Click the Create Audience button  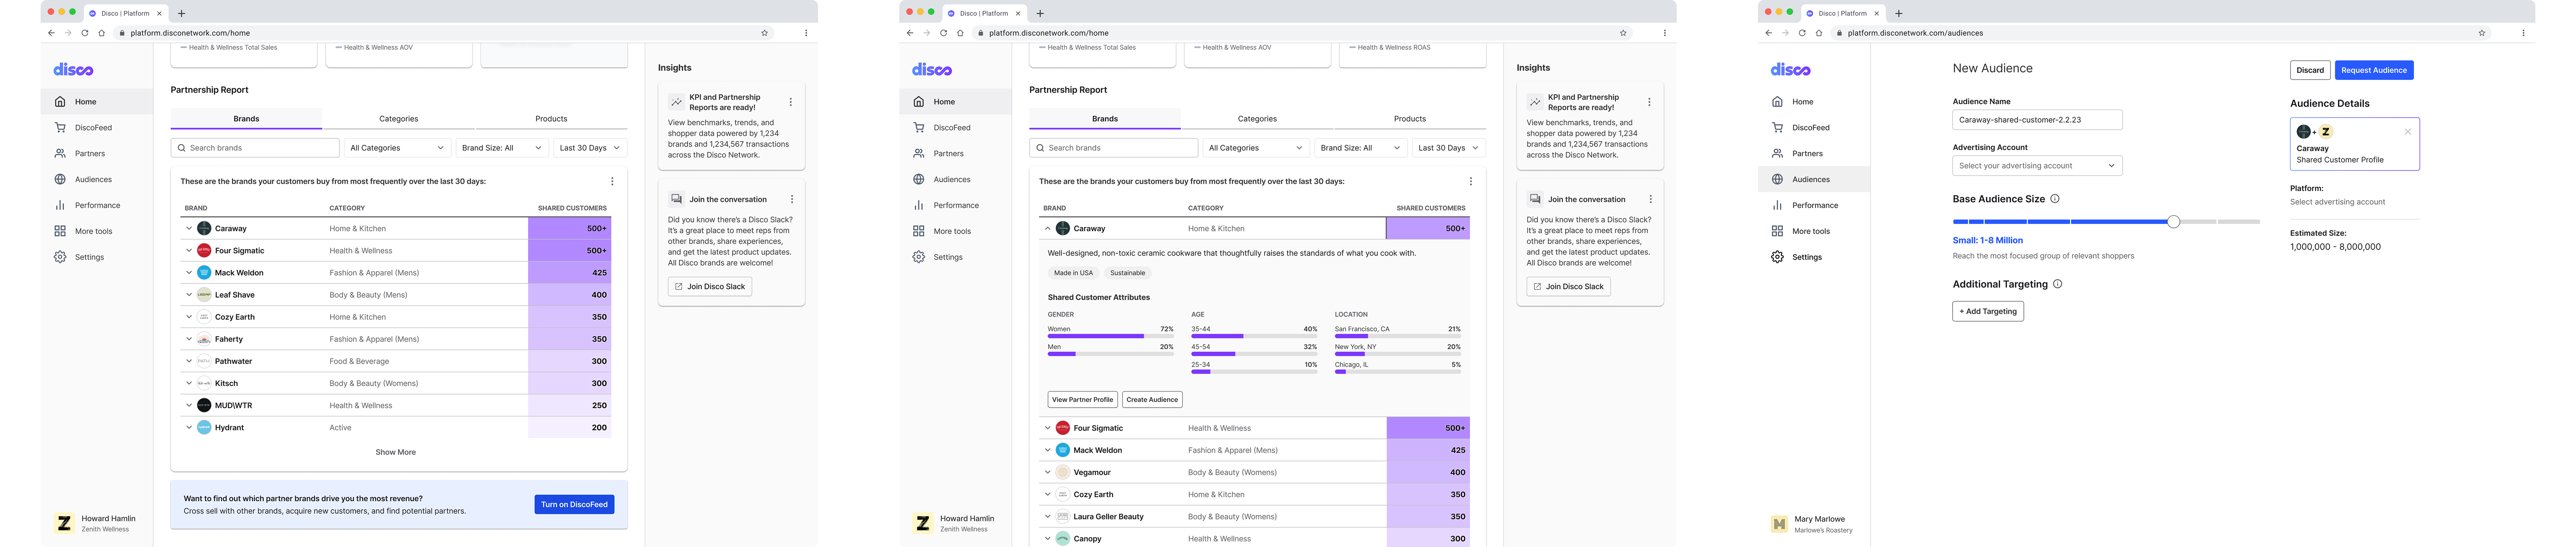1152,400
